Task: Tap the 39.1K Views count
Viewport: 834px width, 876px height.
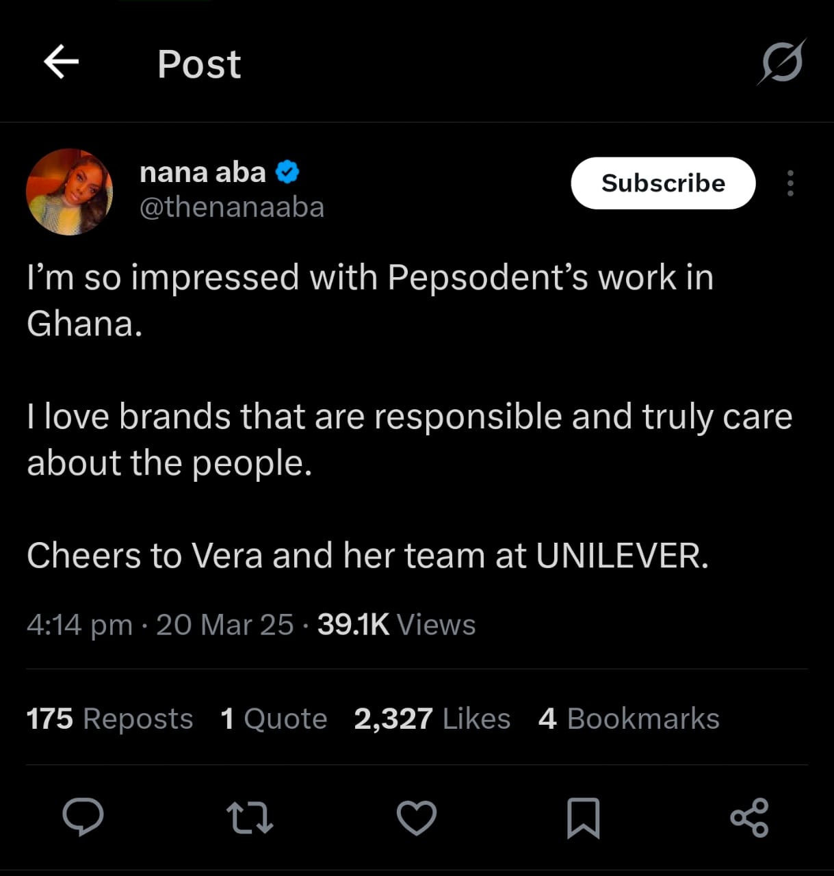Action: [x=396, y=625]
